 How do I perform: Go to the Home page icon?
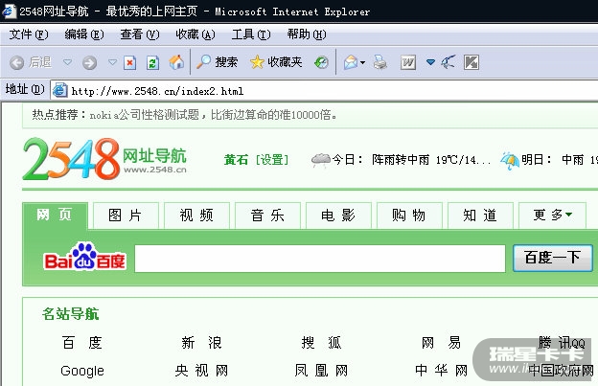tap(176, 62)
